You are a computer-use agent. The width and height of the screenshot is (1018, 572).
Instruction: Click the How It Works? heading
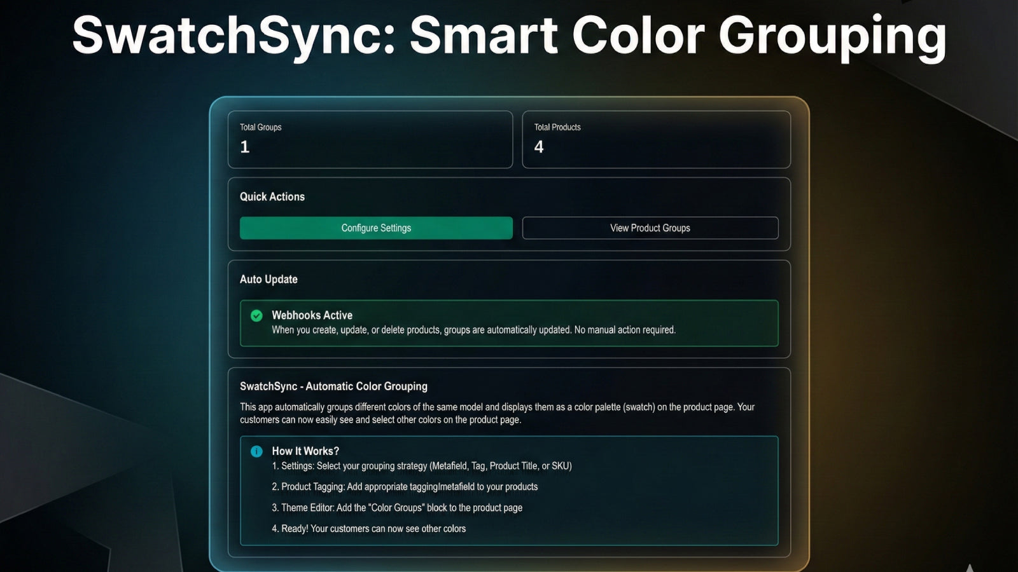(305, 451)
